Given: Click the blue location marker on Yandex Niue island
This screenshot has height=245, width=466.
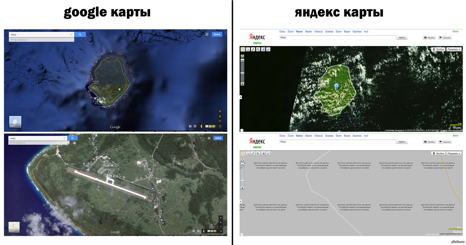Looking at the screenshot, I should (x=336, y=86).
